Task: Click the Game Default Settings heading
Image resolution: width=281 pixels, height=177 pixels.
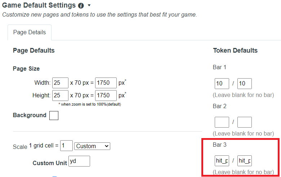Action: pos(39,5)
